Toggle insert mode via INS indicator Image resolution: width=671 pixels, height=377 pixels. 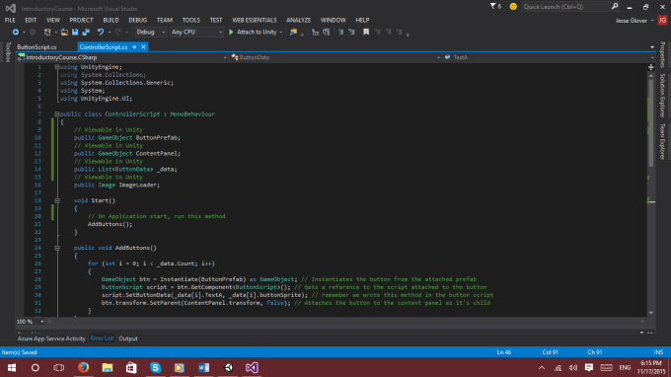point(658,352)
